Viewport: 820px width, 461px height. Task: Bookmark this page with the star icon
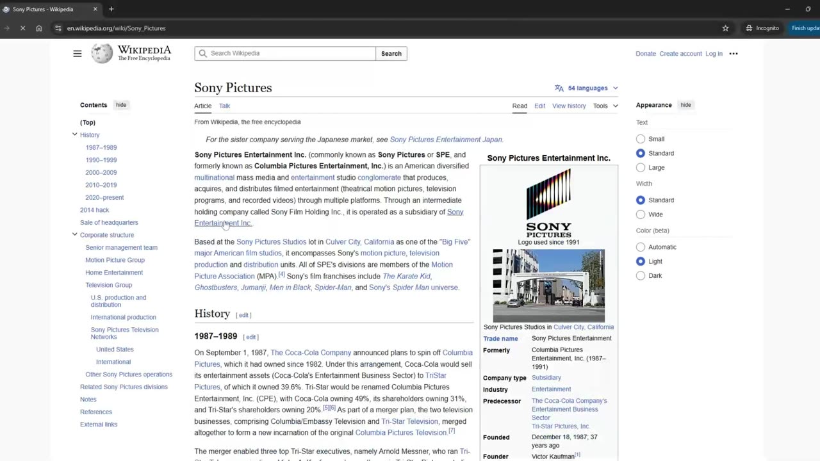coord(725,28)
